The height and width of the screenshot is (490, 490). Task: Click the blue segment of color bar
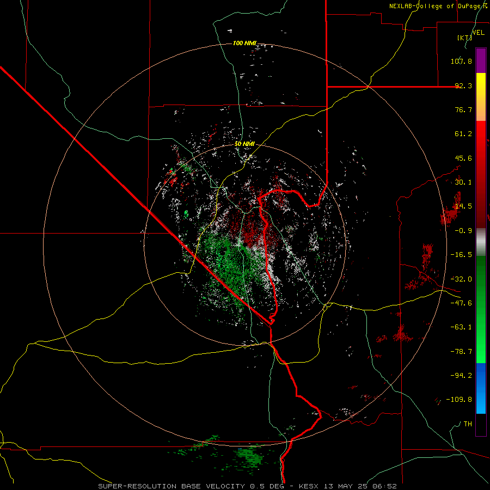[481, 388]
